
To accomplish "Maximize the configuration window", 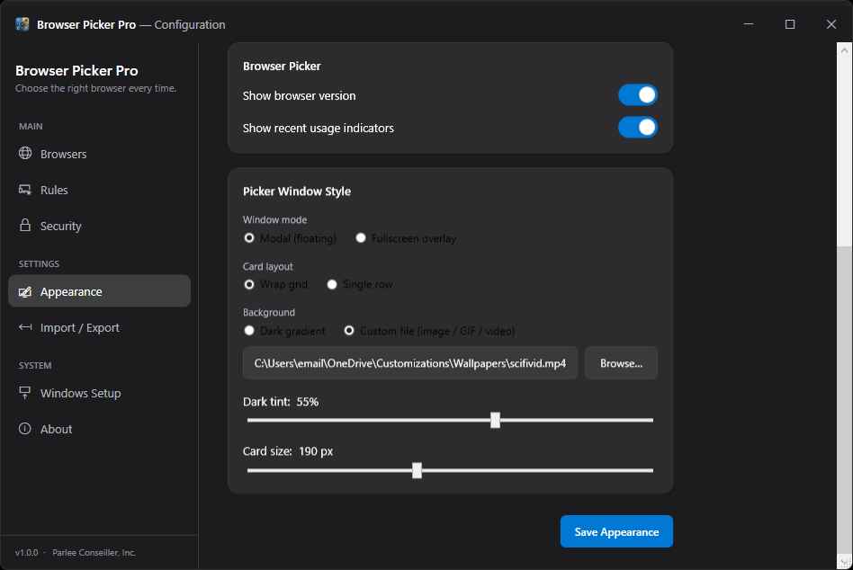I will (x=790, y=24).
